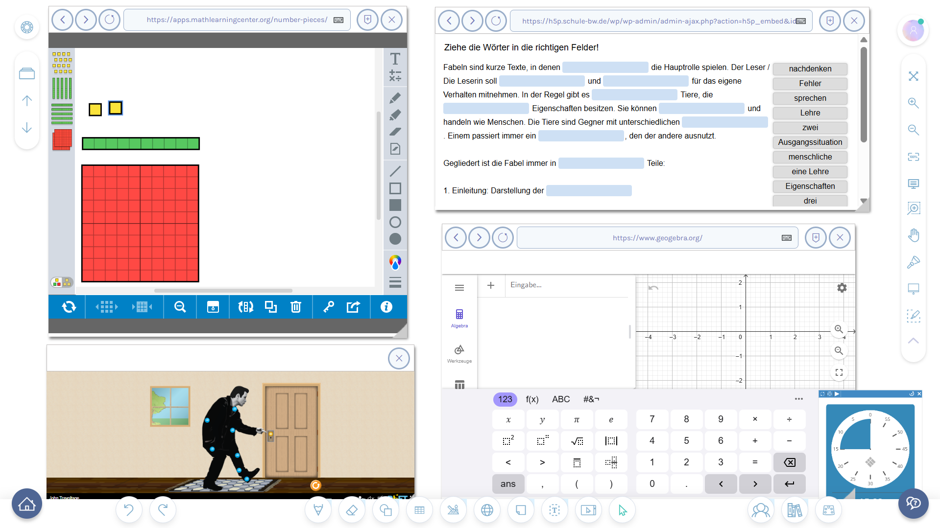940x528 pixels.
Task: Open keyboard more options (three dots)
Action: click(x=799, y=399)
